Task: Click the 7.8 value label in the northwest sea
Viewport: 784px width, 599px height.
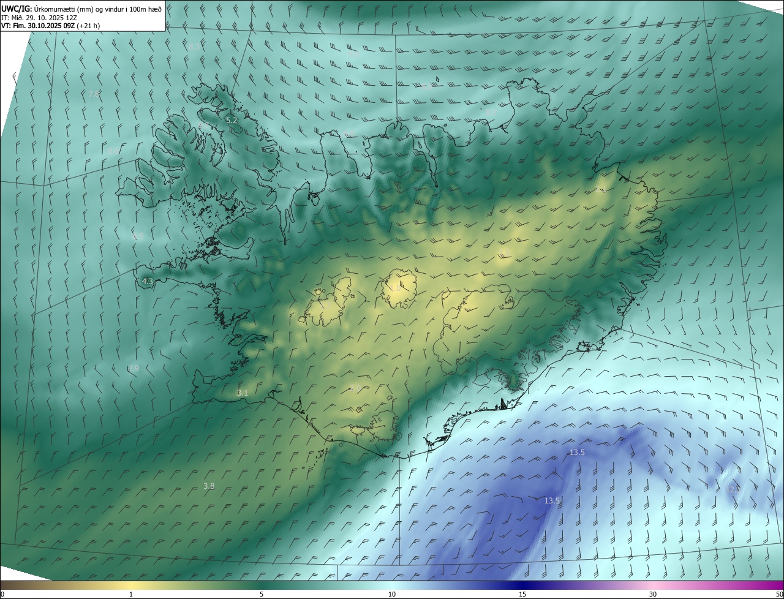Action: (x=94, y=94)
